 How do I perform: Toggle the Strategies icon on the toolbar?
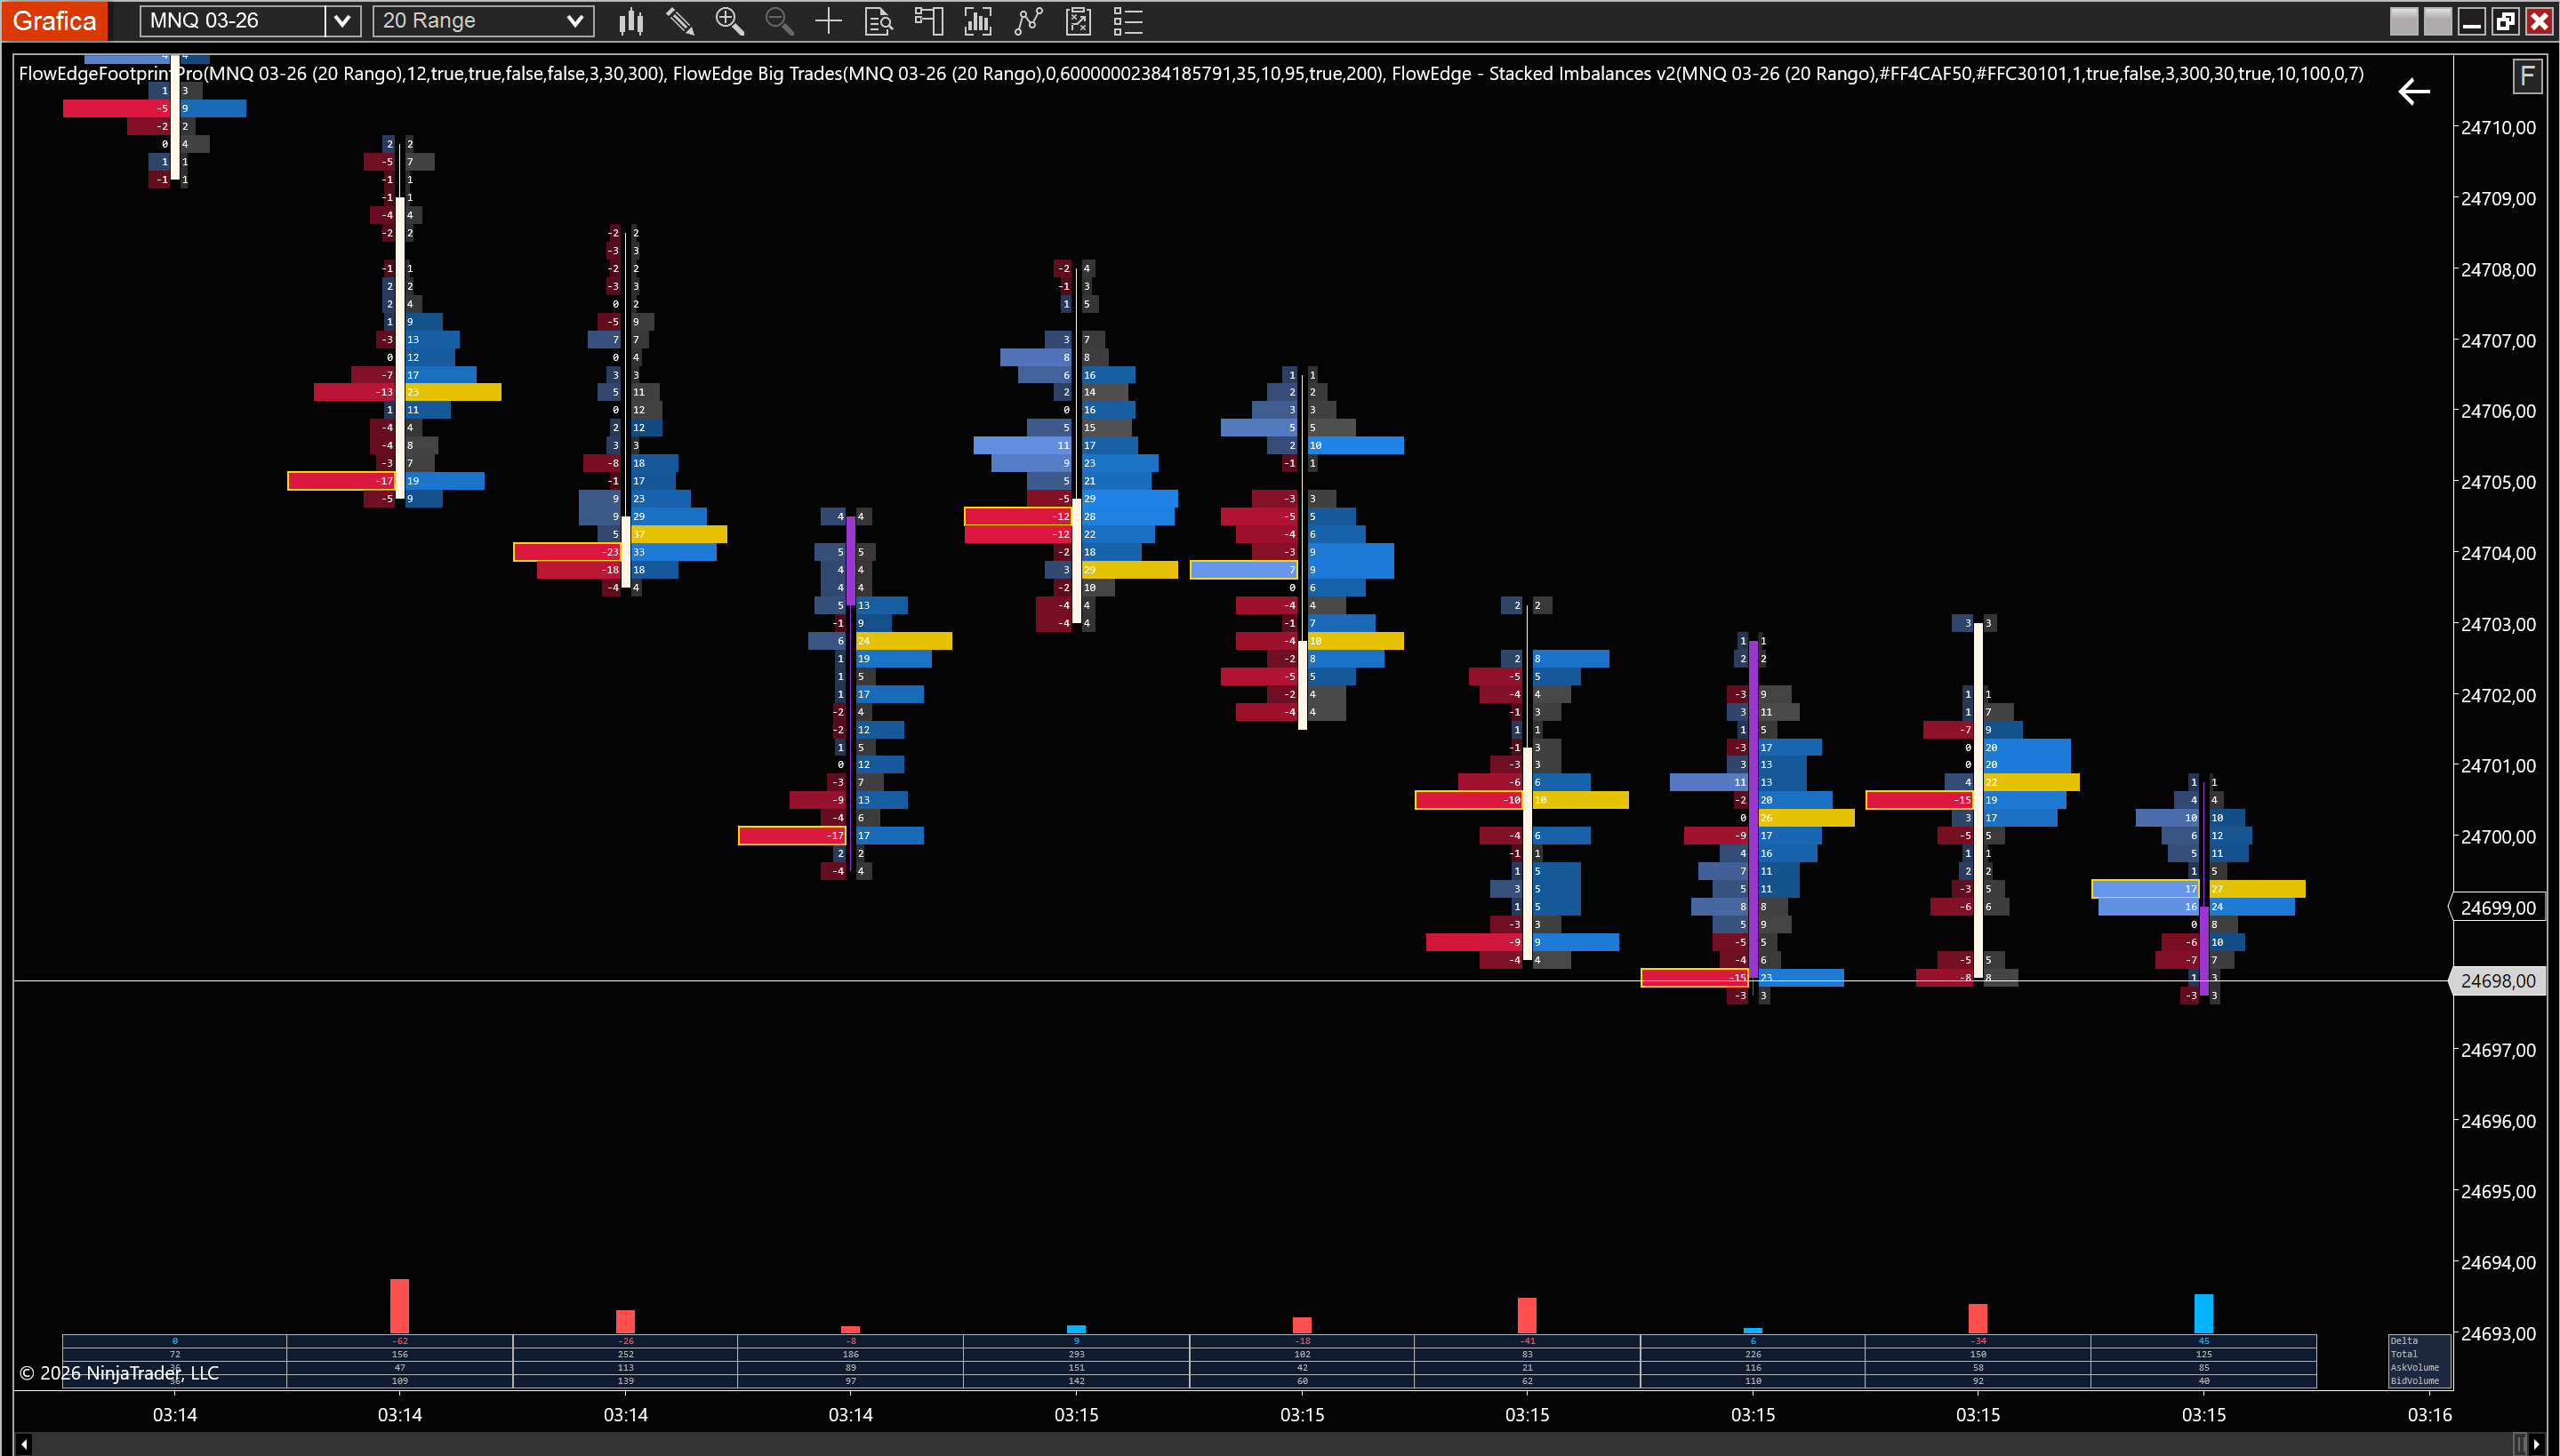(x=1079, y=20)
